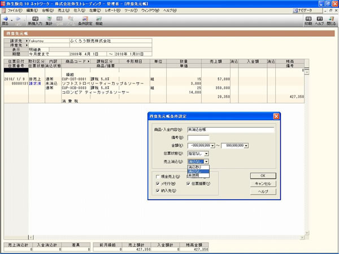Choose 消込あり in the dropdown list
This screenshot has height=254, width=339.
tap(198, 167)
